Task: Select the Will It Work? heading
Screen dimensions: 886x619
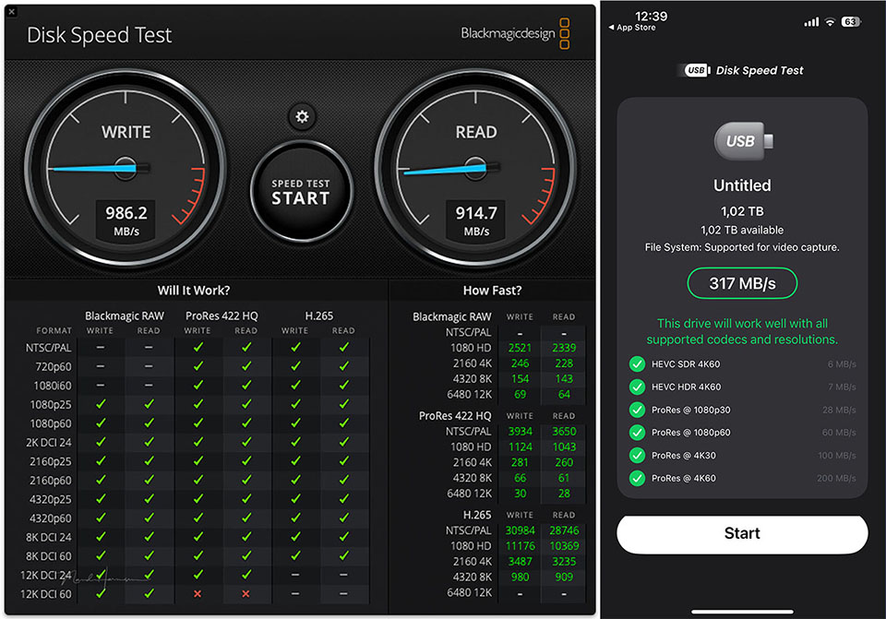Action: pyautogui.click(x=194, y=291)
